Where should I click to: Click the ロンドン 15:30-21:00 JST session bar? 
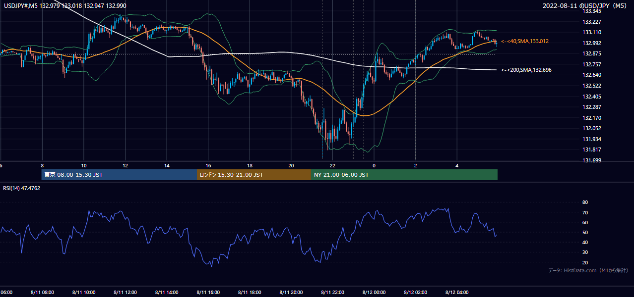(x=254, y=175)
